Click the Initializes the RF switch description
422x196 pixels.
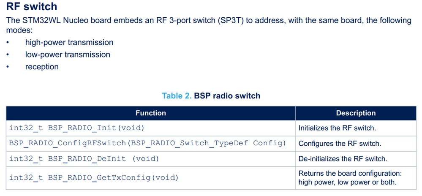coord(337,128)
